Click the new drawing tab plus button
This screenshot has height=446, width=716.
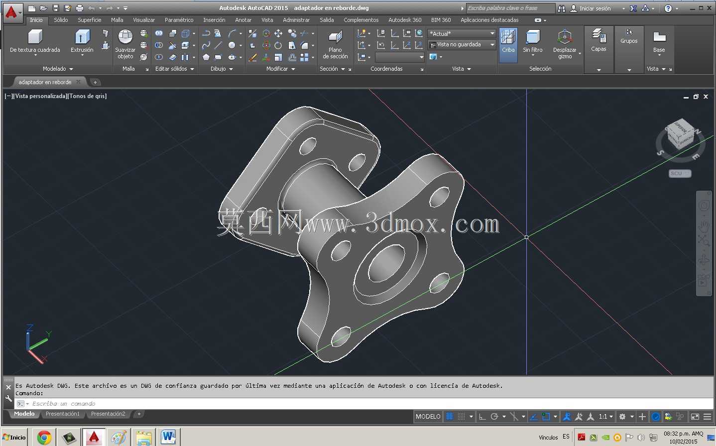coord(95,82)
